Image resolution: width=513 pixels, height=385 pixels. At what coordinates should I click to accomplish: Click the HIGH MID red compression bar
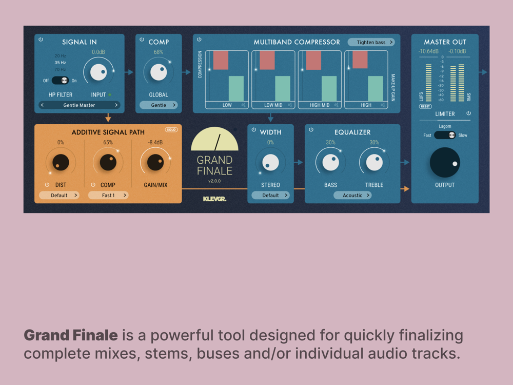pyautogui.click(x=313, y=60)
